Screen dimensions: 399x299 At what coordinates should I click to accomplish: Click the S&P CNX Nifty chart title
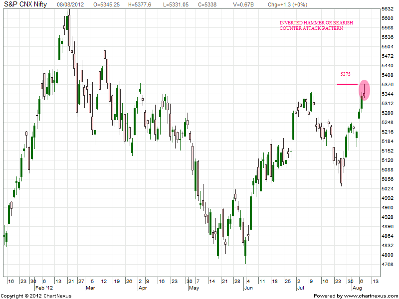25,4
